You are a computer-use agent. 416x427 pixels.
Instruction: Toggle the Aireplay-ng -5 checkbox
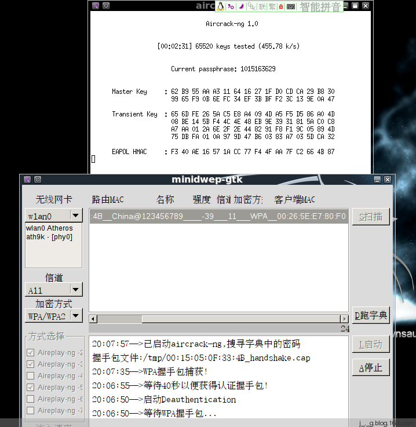[31, 387]
